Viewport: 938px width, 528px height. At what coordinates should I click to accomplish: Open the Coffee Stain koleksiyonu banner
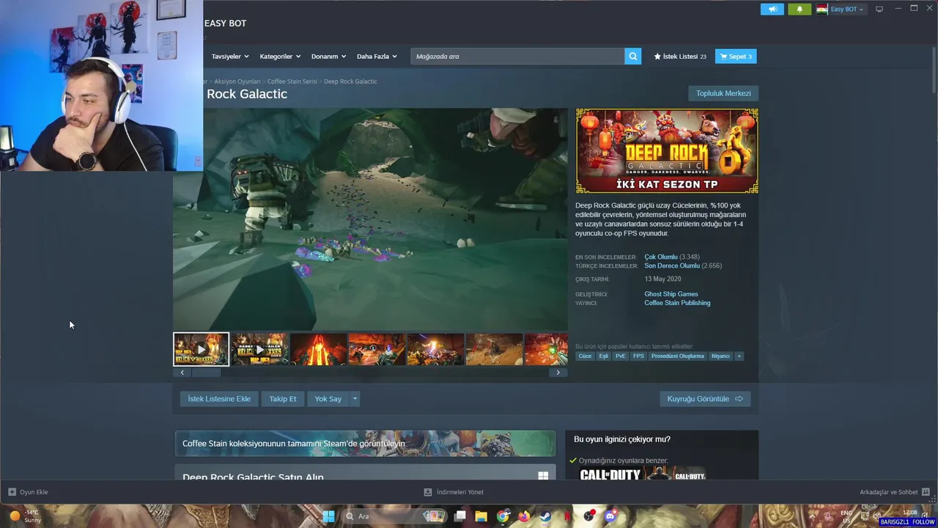click(365, 444)
